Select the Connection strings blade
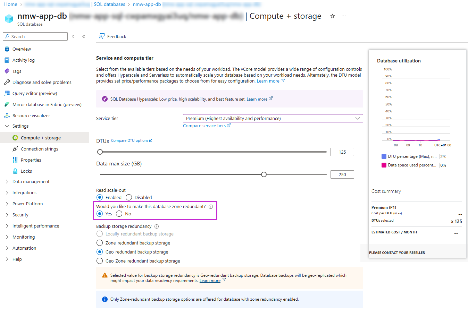The image size is (468, 309). click(40, 148)
